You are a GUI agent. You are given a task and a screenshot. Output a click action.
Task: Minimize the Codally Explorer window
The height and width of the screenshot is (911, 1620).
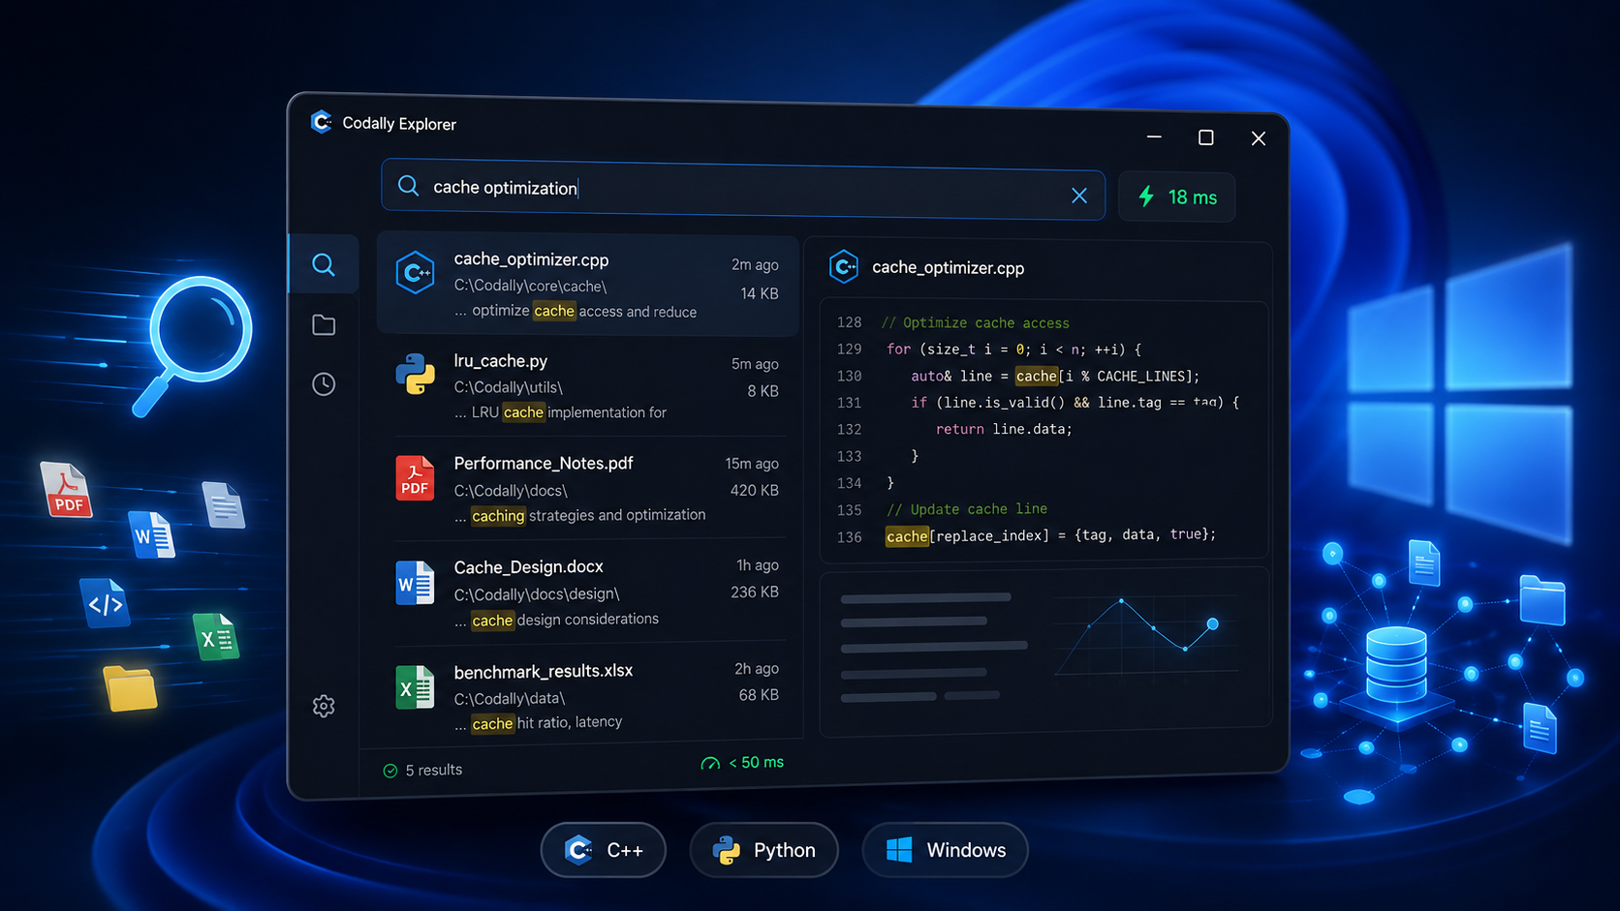click(x=1154, y=137)
